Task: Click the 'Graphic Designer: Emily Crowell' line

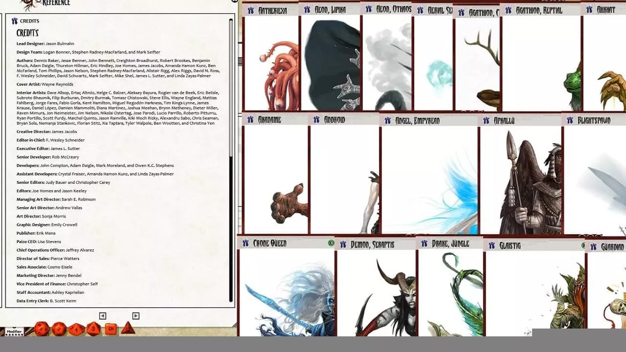Action: tap(47, 224)
